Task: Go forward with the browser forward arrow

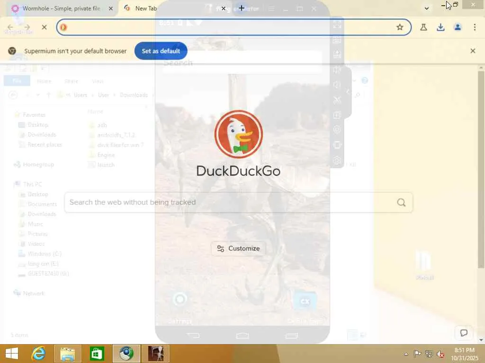Action: 27,27
